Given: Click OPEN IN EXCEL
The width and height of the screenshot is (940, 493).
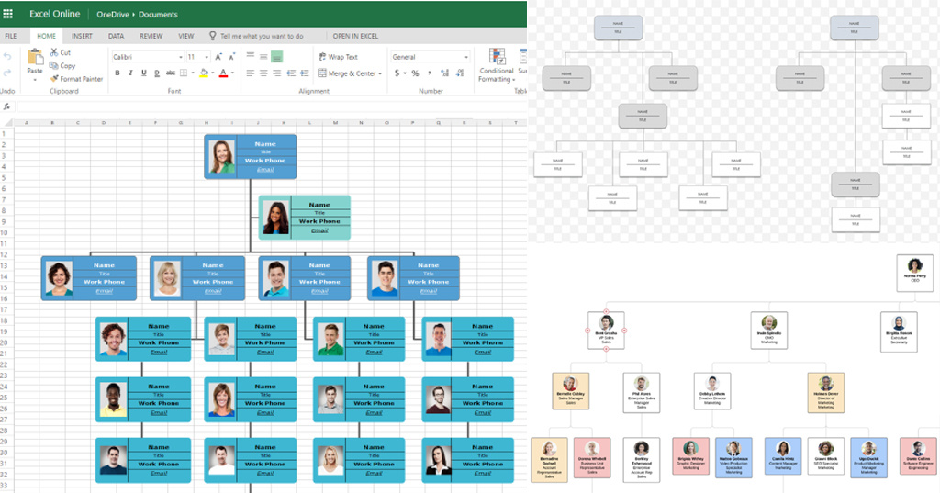Looking at the screenshot, I should (355, 36).
